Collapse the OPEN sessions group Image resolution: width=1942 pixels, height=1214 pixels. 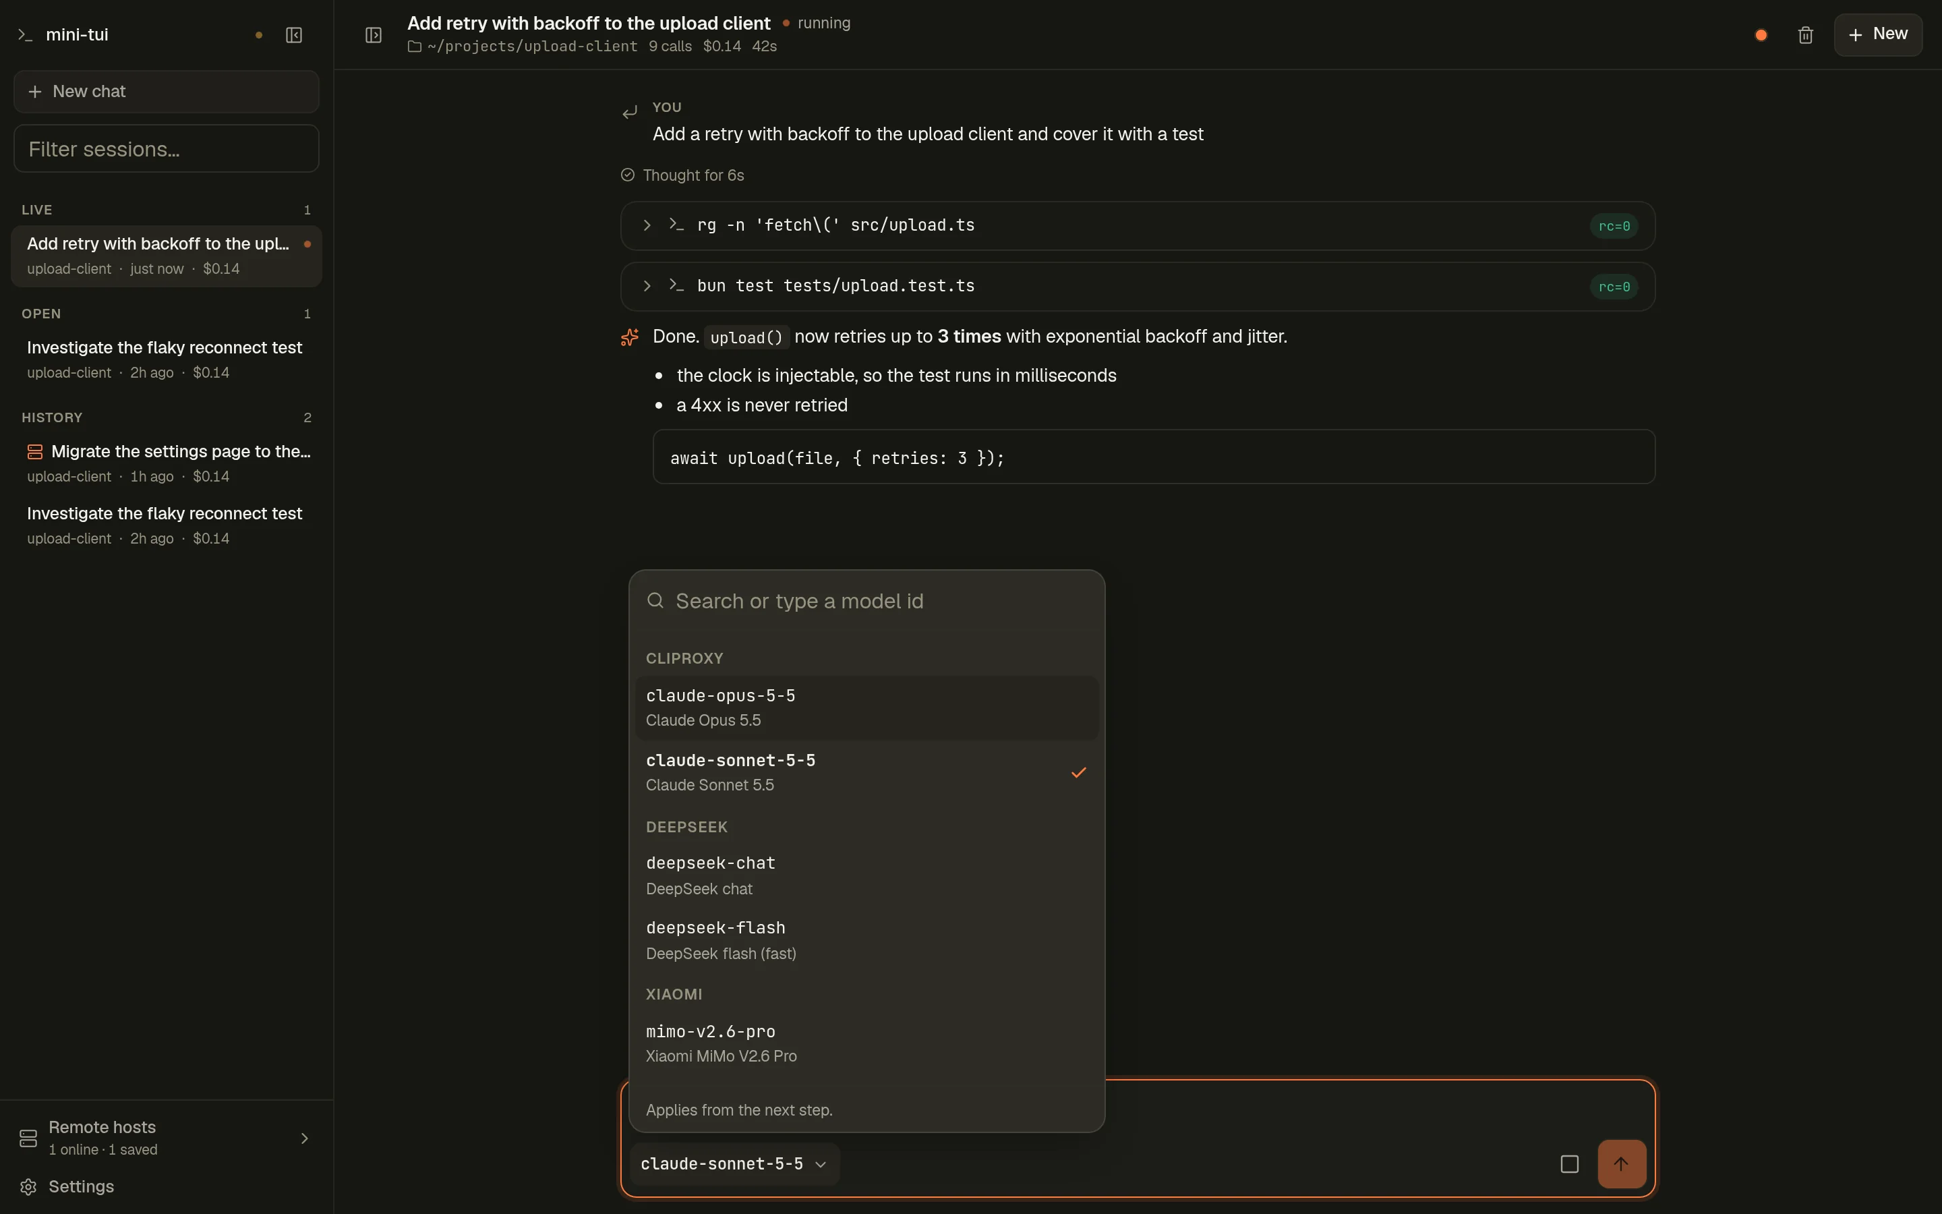click(166, 313)
